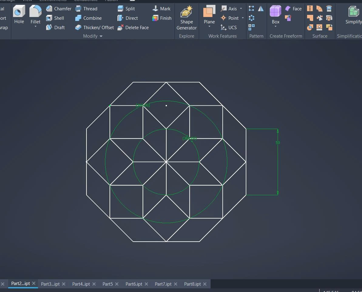Expand the Box freeform dropdown
The width and height of the screenshot is (362, 292).
pos(276,27)
